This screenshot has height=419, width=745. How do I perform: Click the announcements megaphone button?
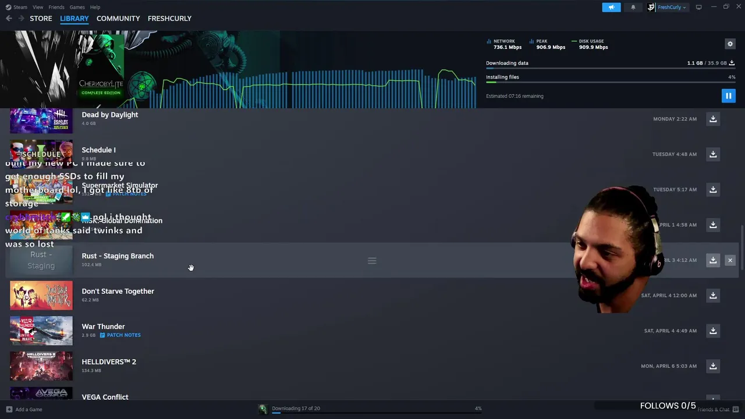[611, 7]
